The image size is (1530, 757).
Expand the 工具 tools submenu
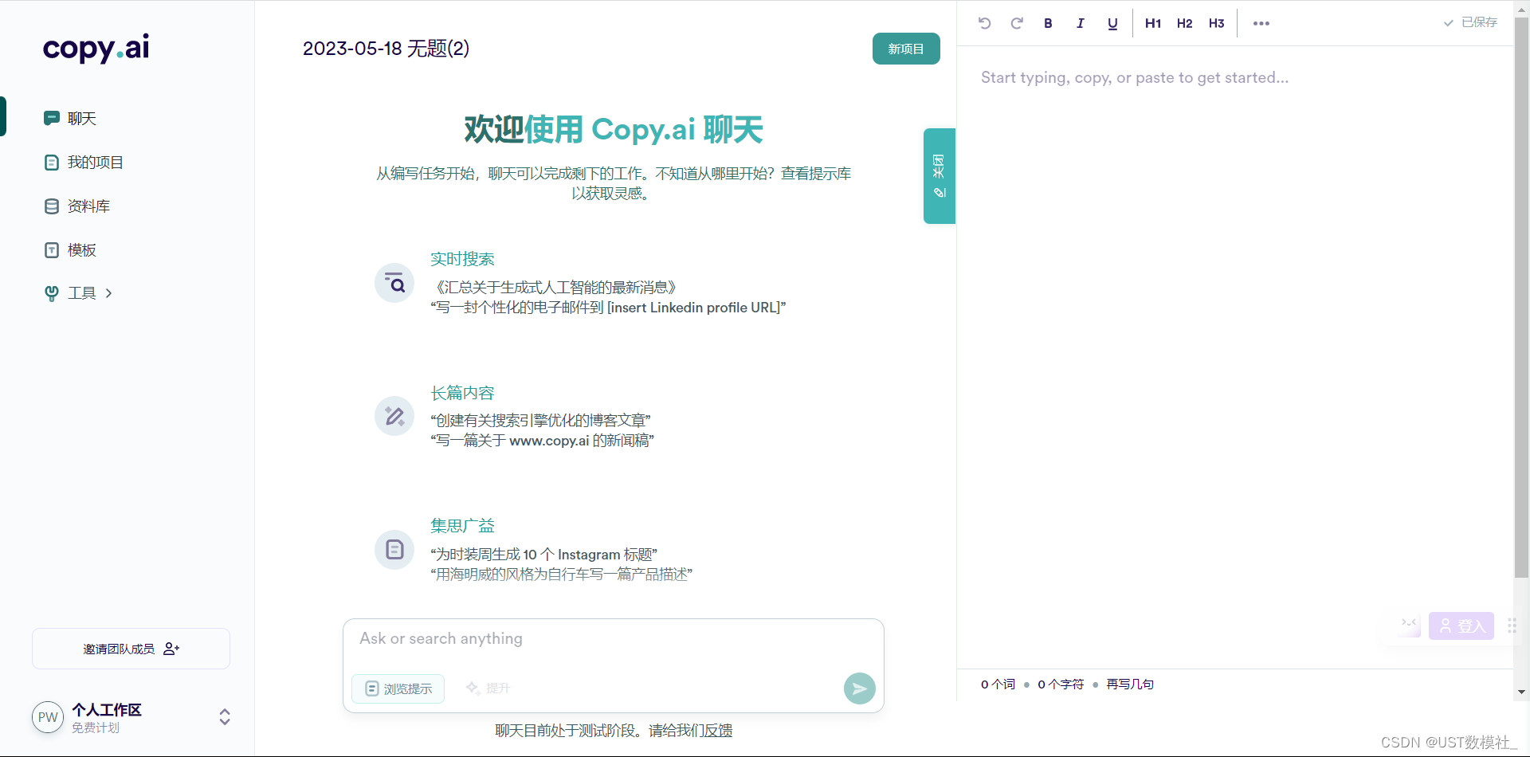click(78, 293)
